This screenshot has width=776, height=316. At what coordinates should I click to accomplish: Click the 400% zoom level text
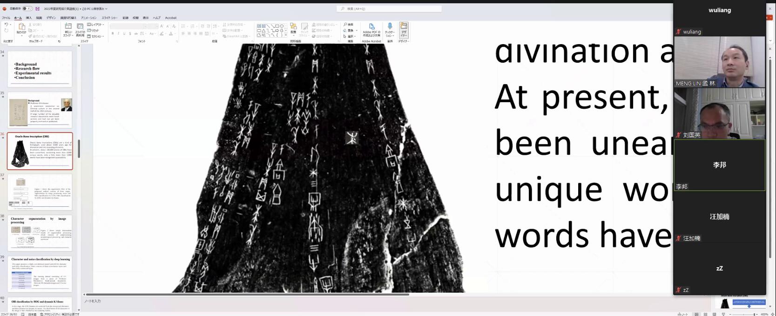point(764,314)
